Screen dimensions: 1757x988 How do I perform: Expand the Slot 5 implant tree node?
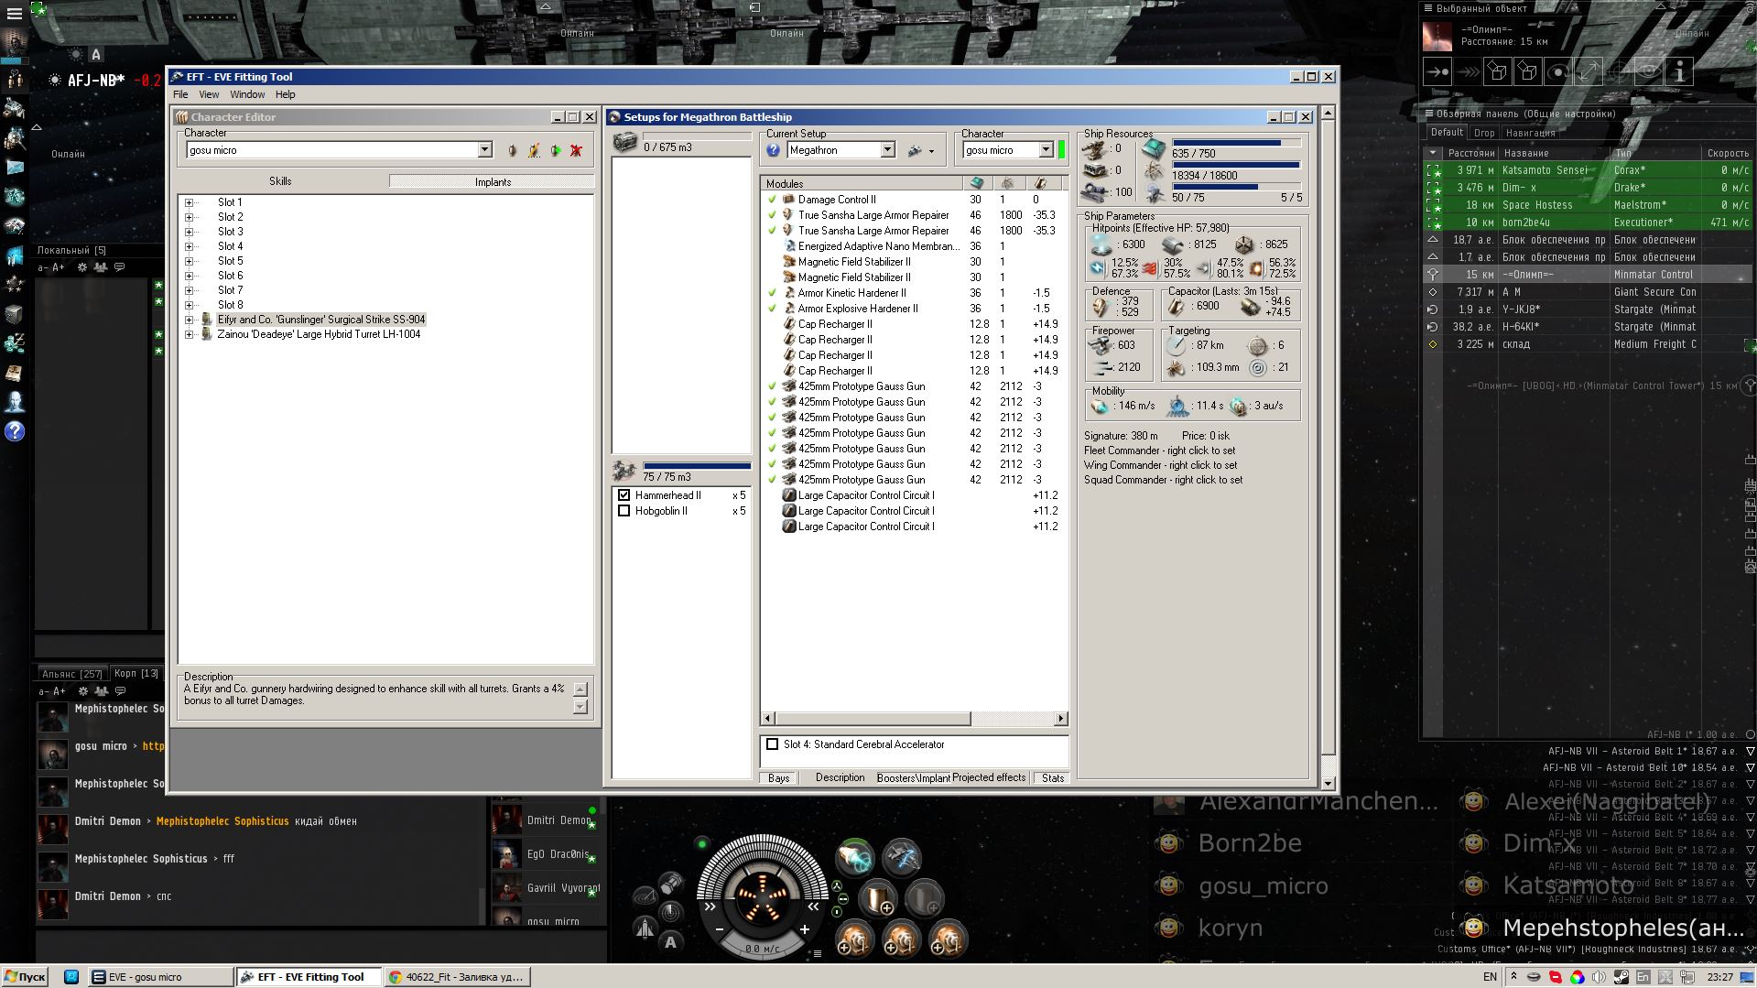(x=189, y=261)
